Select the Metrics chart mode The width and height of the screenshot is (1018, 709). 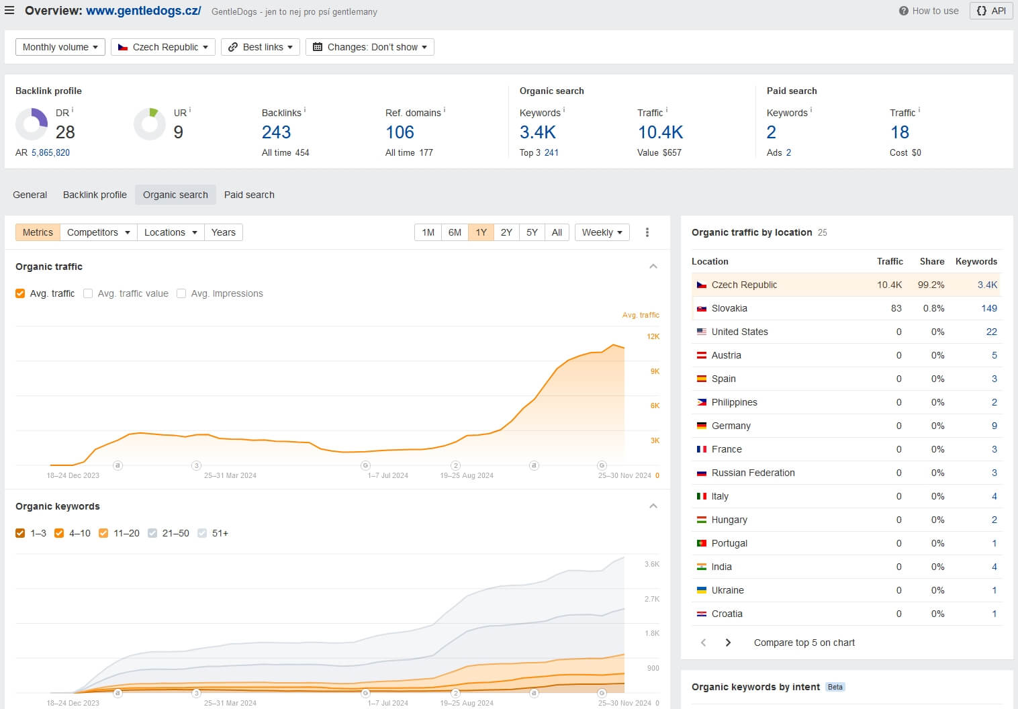38,232
